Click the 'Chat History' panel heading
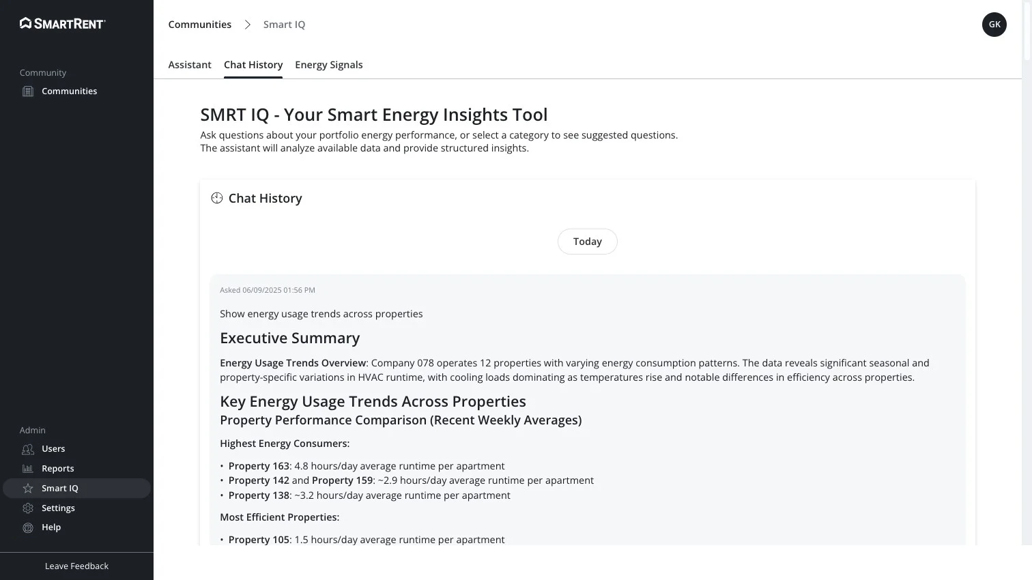Screen dimensions: 1032x580 [x=266, y=199]
